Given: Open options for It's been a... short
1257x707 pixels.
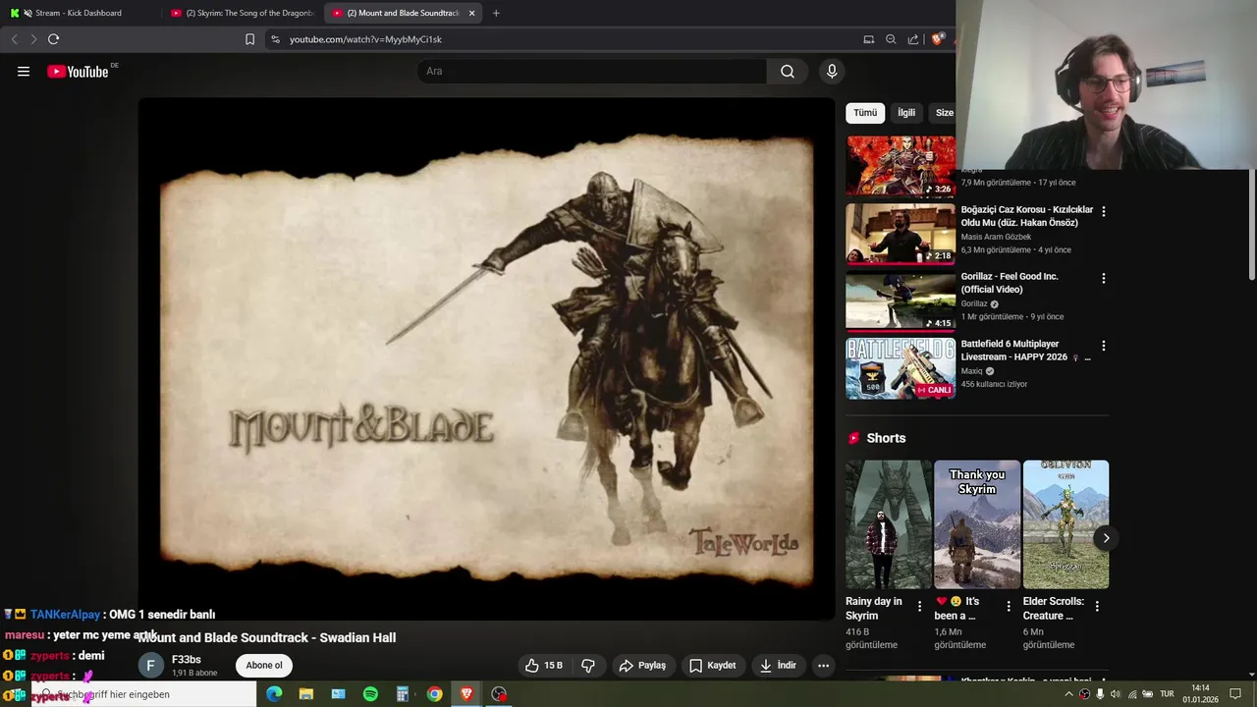Looking at the screenshot, I should 1009,606.
